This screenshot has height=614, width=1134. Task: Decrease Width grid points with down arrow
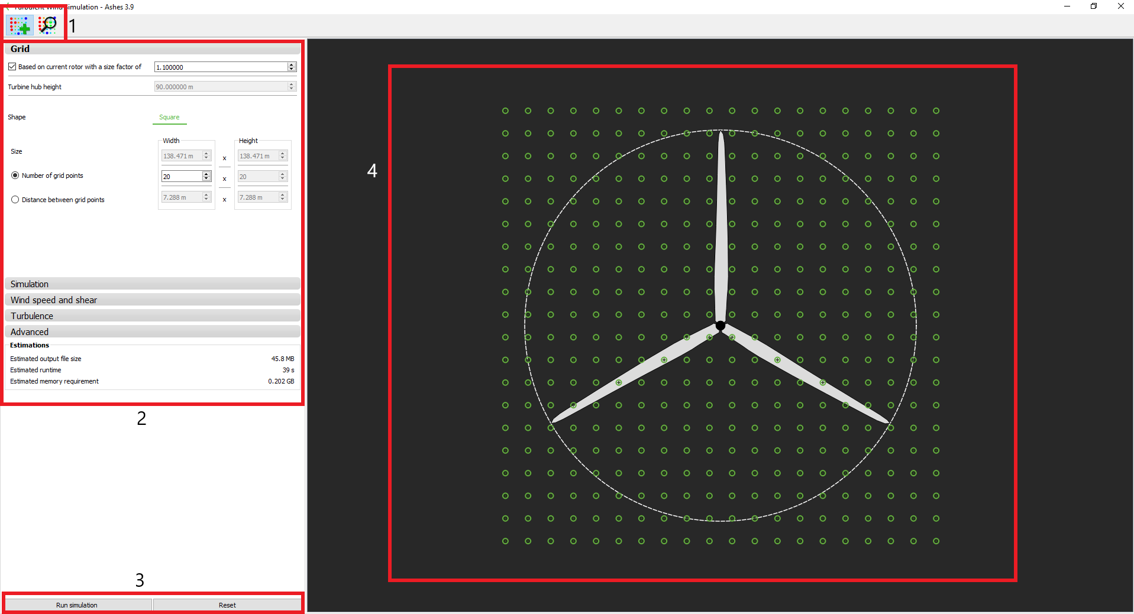[x=206, y=179]
